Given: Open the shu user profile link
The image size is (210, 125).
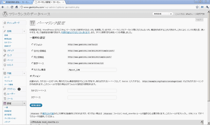Looking at the screenshot, I should [x=188, y=14].
